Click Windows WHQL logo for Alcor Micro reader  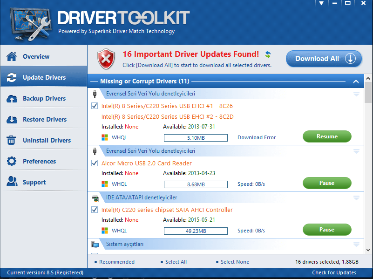[x=105, y=184]
